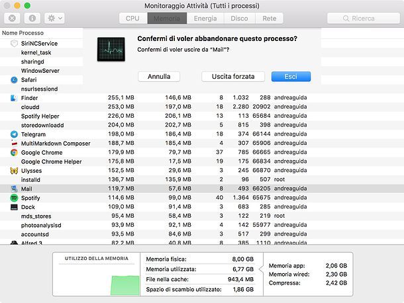Image resolution: width=404 pixels, height=303 pixels.
Task: Click the green zoom window button
Action: coord(27,5)
